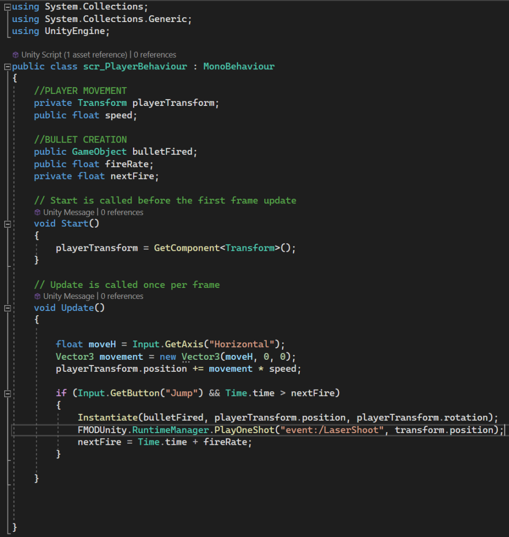Click the GetComponent call inside Start

coord(186,248)
